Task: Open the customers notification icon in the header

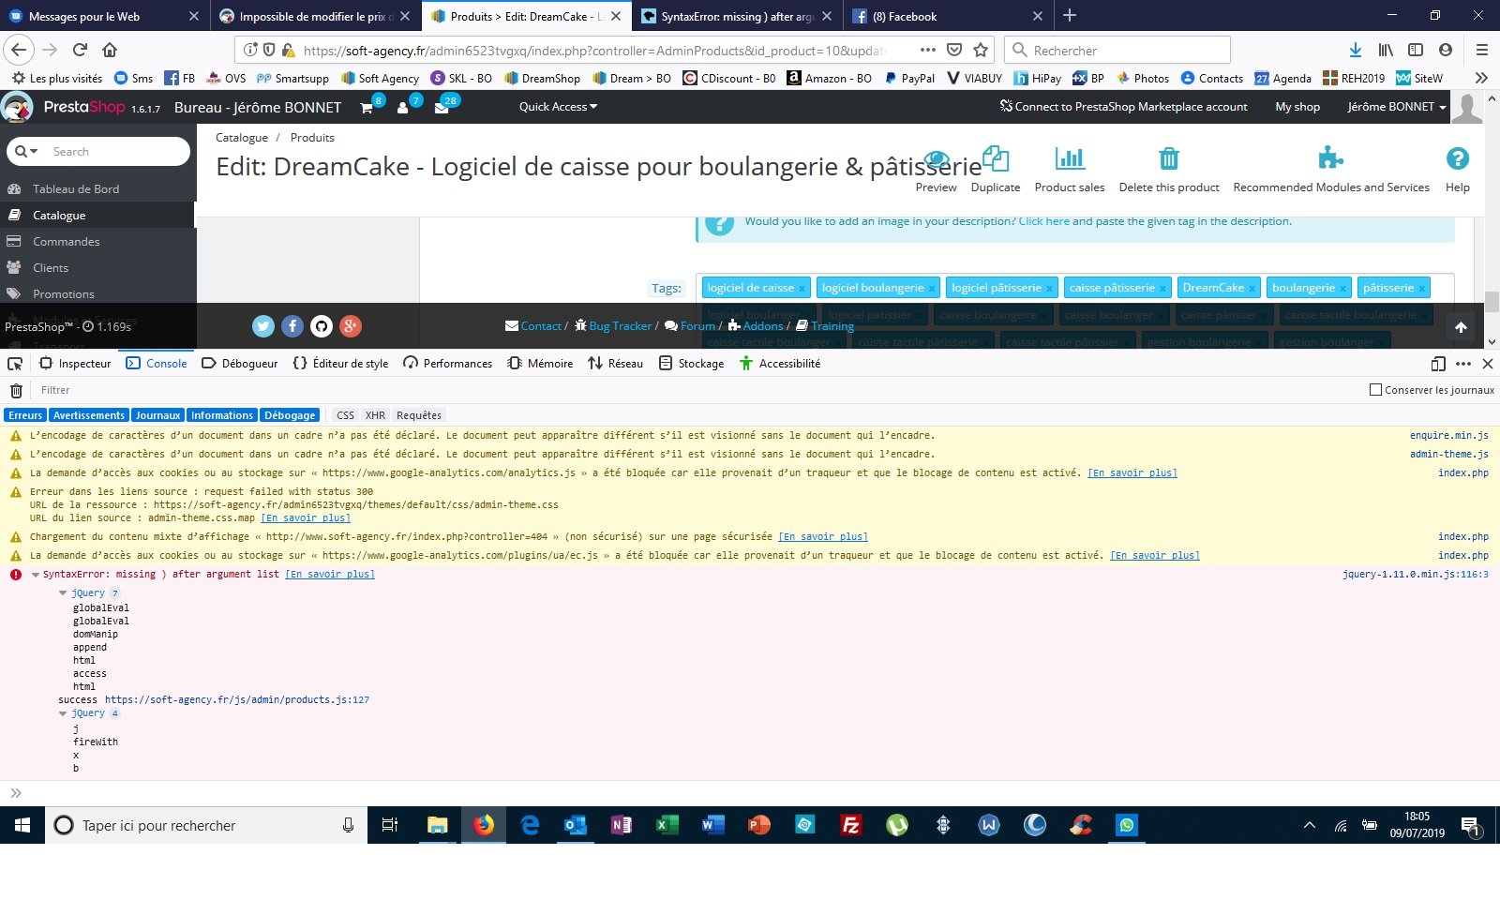Action: pyautogui.click(x=402, y=108)
